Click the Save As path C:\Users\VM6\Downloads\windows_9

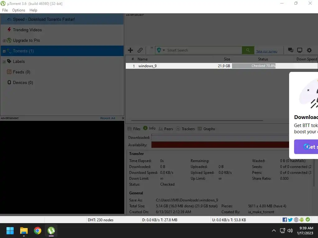[x=187, y=200]
